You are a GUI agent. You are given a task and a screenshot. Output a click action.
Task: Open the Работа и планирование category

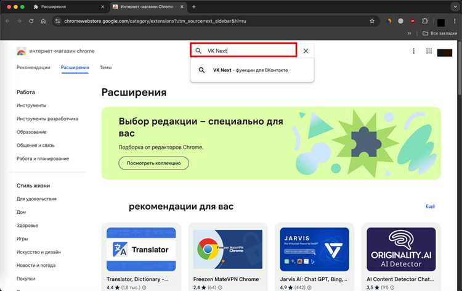43,158
